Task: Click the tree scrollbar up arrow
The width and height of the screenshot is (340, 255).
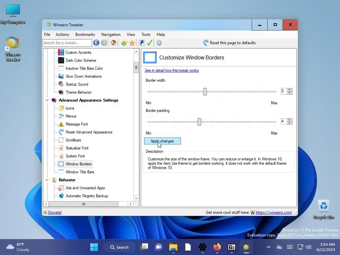Action: pos(136,51)
